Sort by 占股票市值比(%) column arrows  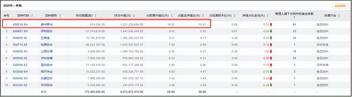coord(171,16)
